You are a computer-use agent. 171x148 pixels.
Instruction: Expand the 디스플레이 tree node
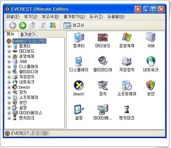pyautogui.click(x=9, y=67)
